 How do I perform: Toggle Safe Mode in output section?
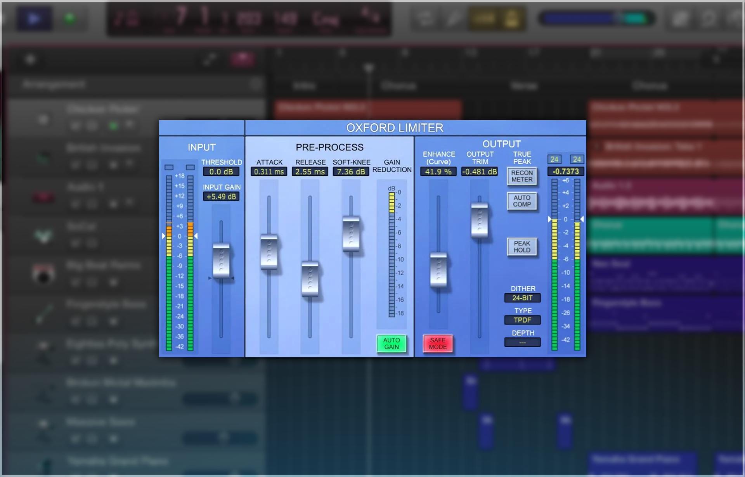point(438,344)
